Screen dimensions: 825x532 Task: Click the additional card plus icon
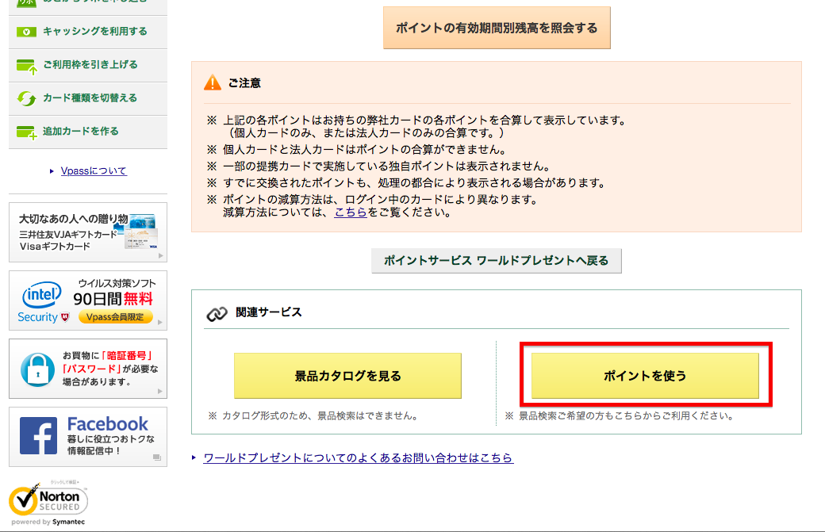pos(27,132)
